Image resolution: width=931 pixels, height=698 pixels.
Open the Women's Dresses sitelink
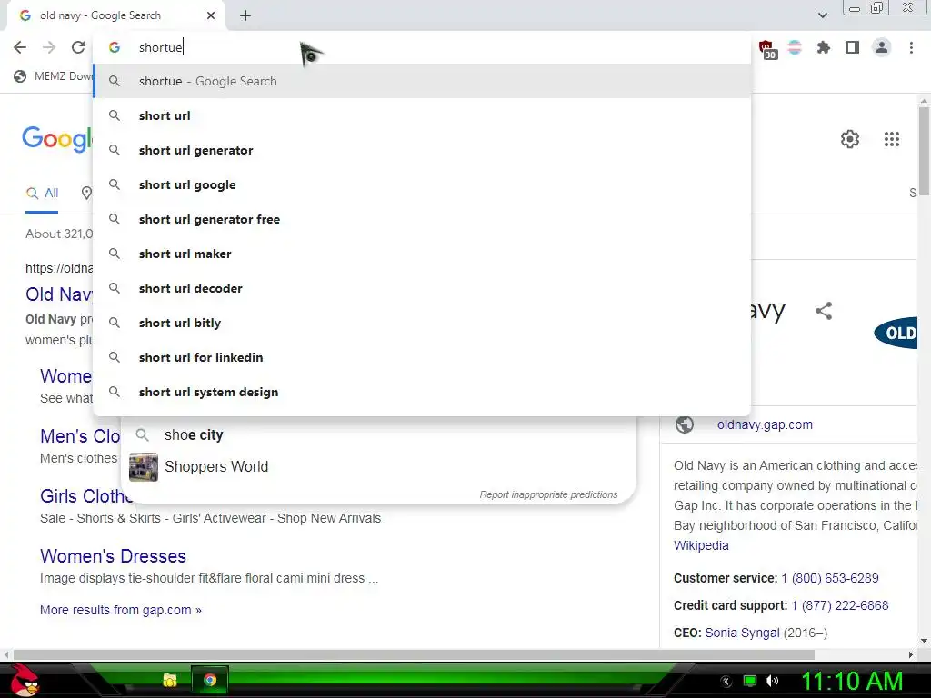point(113,556)
